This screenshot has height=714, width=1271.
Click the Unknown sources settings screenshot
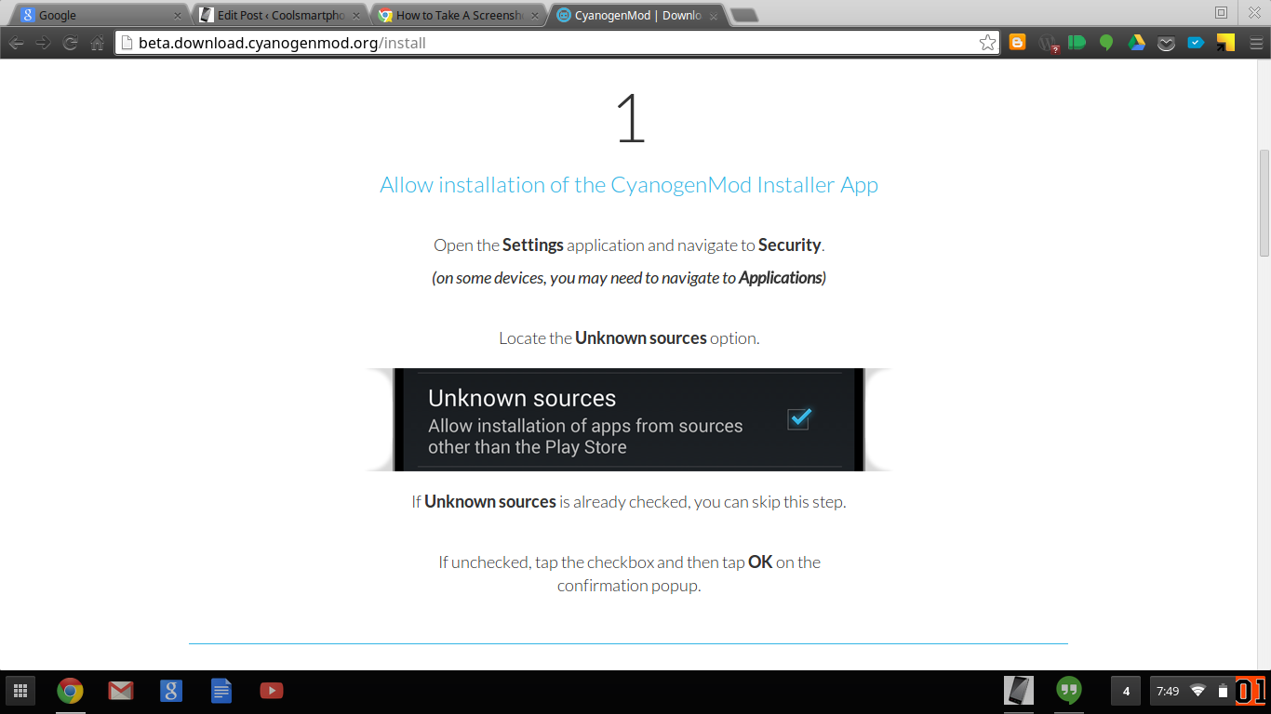pos(629,419)
